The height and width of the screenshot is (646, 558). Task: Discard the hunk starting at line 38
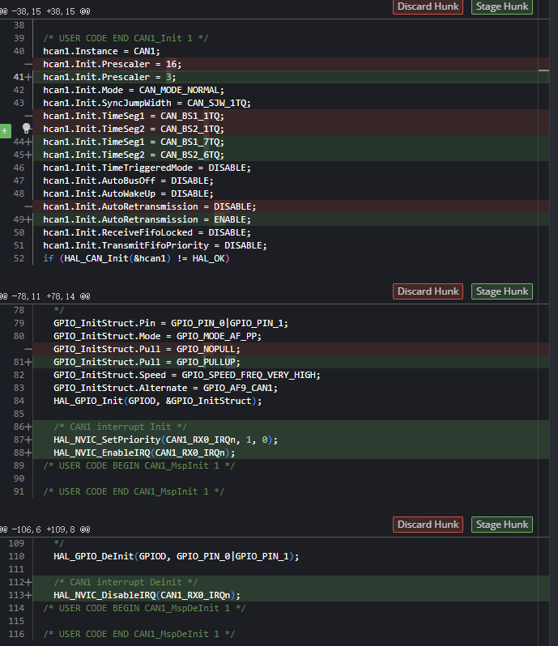click(x=428, y=6)
